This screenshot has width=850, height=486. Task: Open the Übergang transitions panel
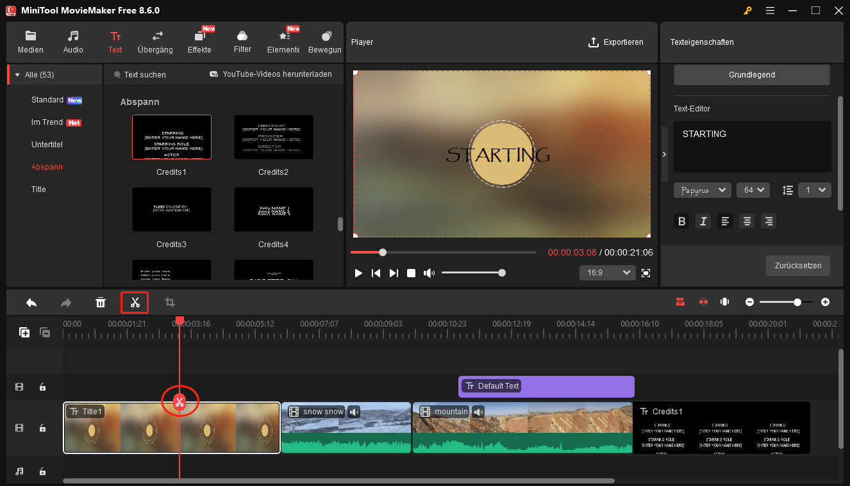pos(154,42)
